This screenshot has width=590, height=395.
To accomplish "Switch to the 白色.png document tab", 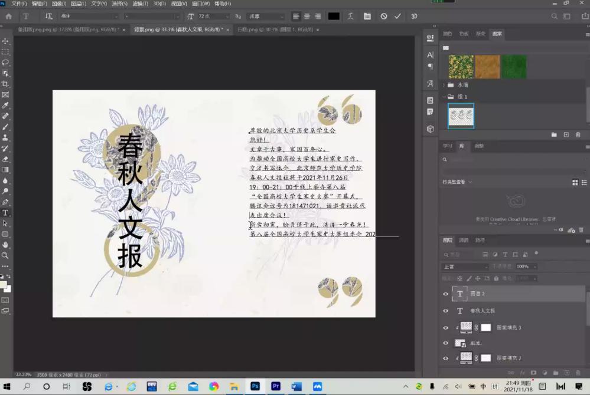I will pos(275,29).
